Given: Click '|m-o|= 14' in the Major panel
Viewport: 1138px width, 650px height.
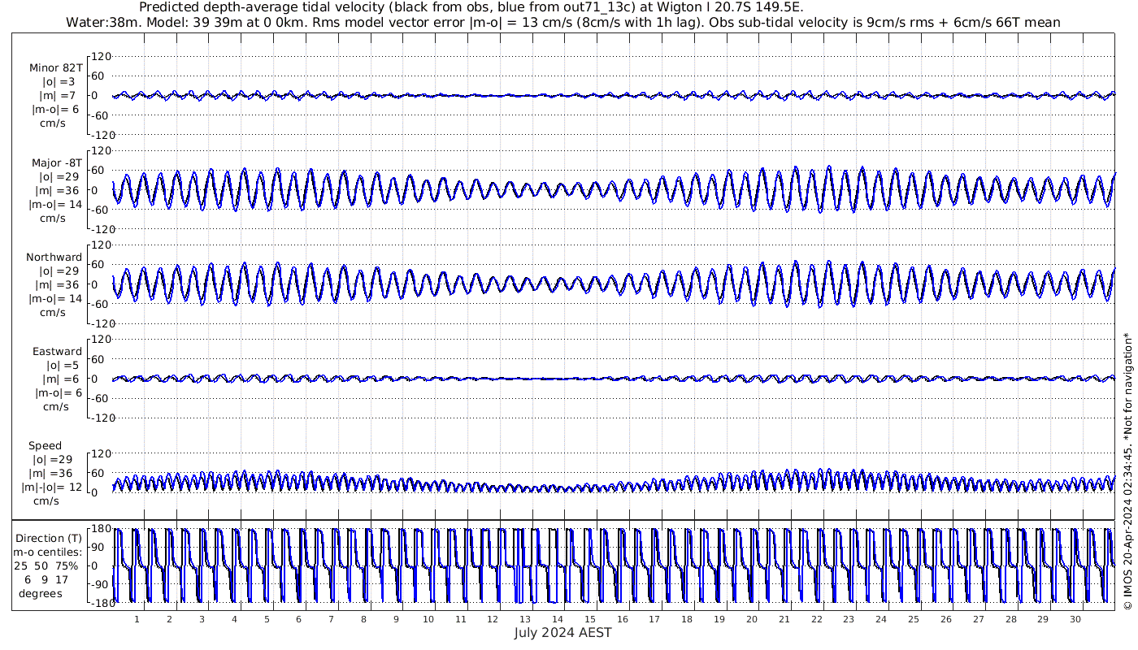Looking at the screenshot, I should [56, 204].
